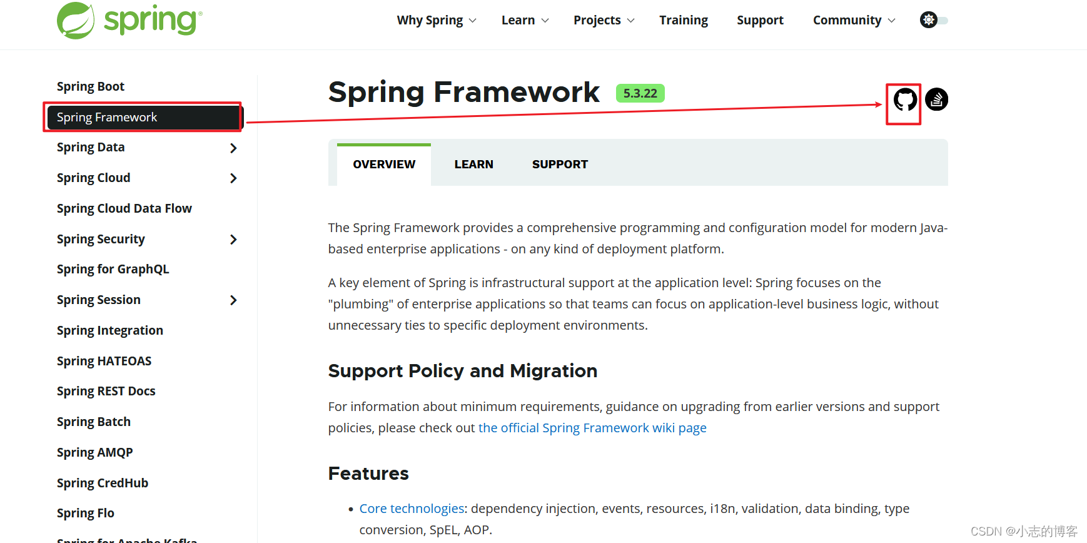Open Spring Security project
Viewport: 1087px width, 543px height.
(x=101, y=239)
